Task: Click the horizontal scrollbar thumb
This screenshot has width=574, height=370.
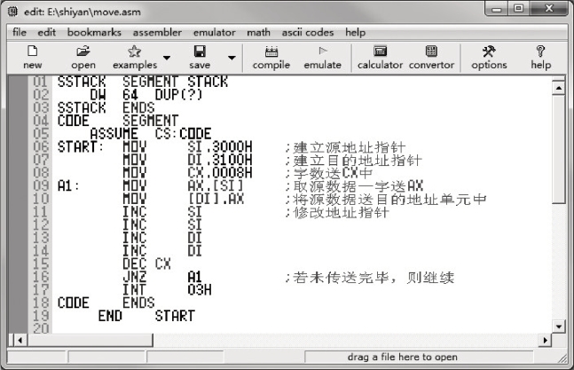Action: point(90,341)
